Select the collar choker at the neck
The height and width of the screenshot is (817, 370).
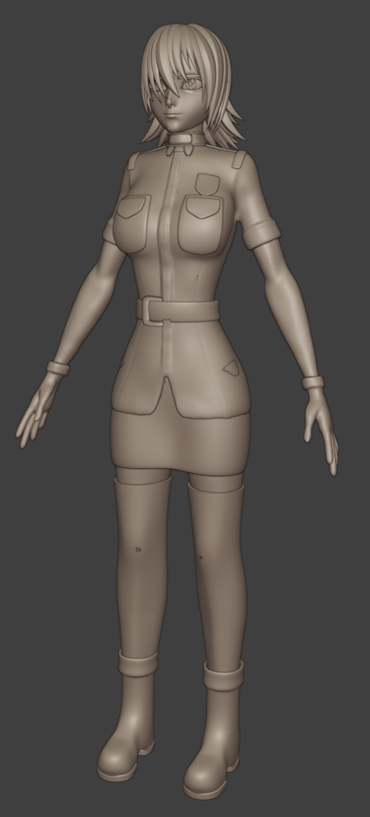tap(186, 139)
